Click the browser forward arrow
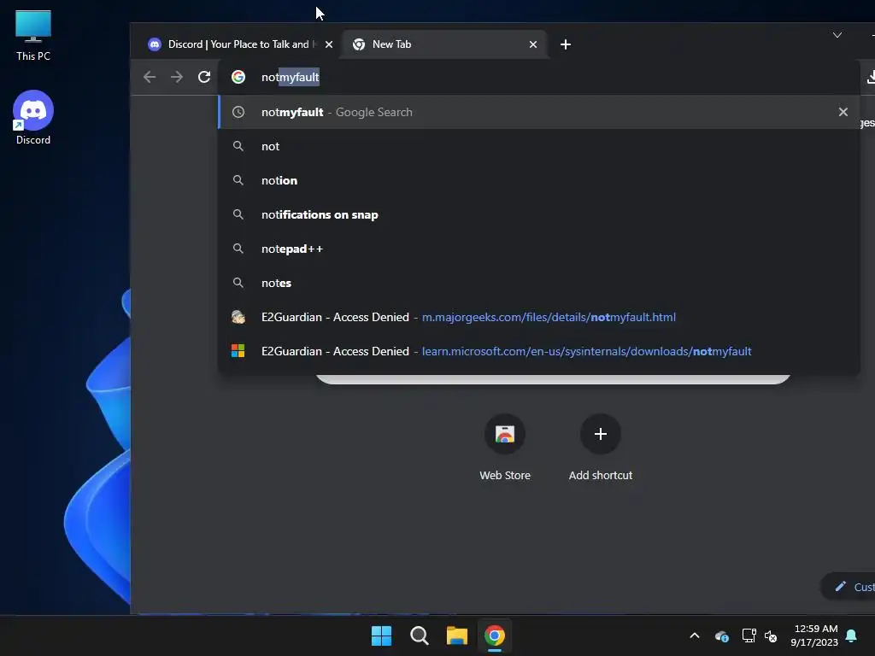Viewport: 875px width, 656px height. point(176,77)
